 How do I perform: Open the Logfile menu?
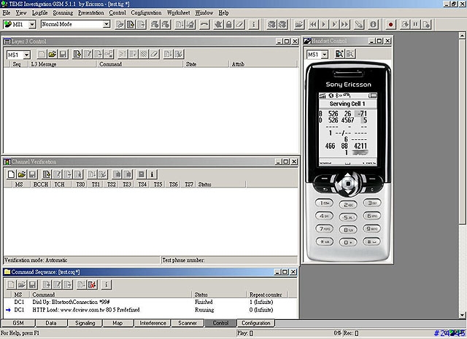point(40,13)
